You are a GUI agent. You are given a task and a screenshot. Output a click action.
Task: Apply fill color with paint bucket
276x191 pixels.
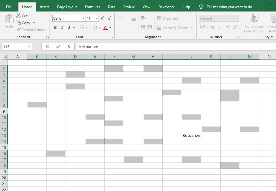(95, 28)
